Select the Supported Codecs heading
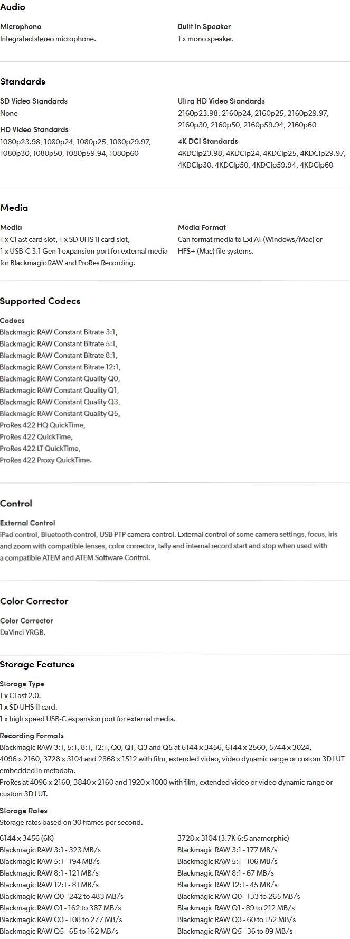 pyautogui.click(x=40, y=301)
